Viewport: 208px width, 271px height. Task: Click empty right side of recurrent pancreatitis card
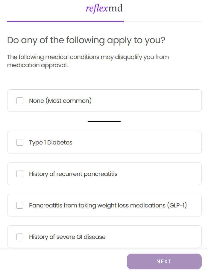[168, 174]
